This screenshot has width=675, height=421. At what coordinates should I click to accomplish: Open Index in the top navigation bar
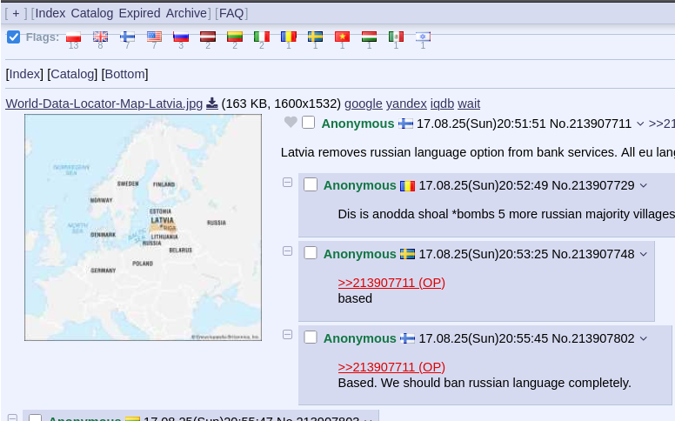click(x=50, y=13)
